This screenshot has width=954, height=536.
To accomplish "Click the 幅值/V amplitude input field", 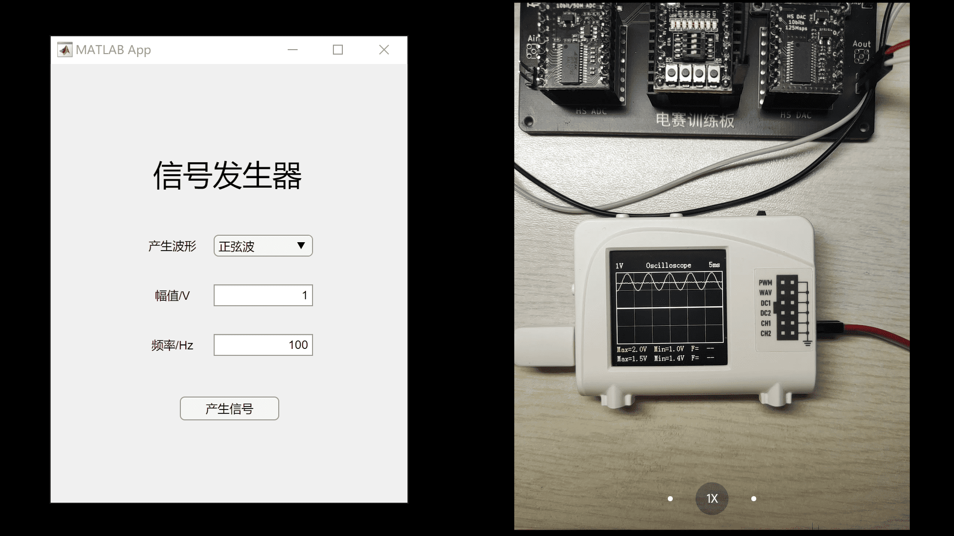I will click(263, 295).
